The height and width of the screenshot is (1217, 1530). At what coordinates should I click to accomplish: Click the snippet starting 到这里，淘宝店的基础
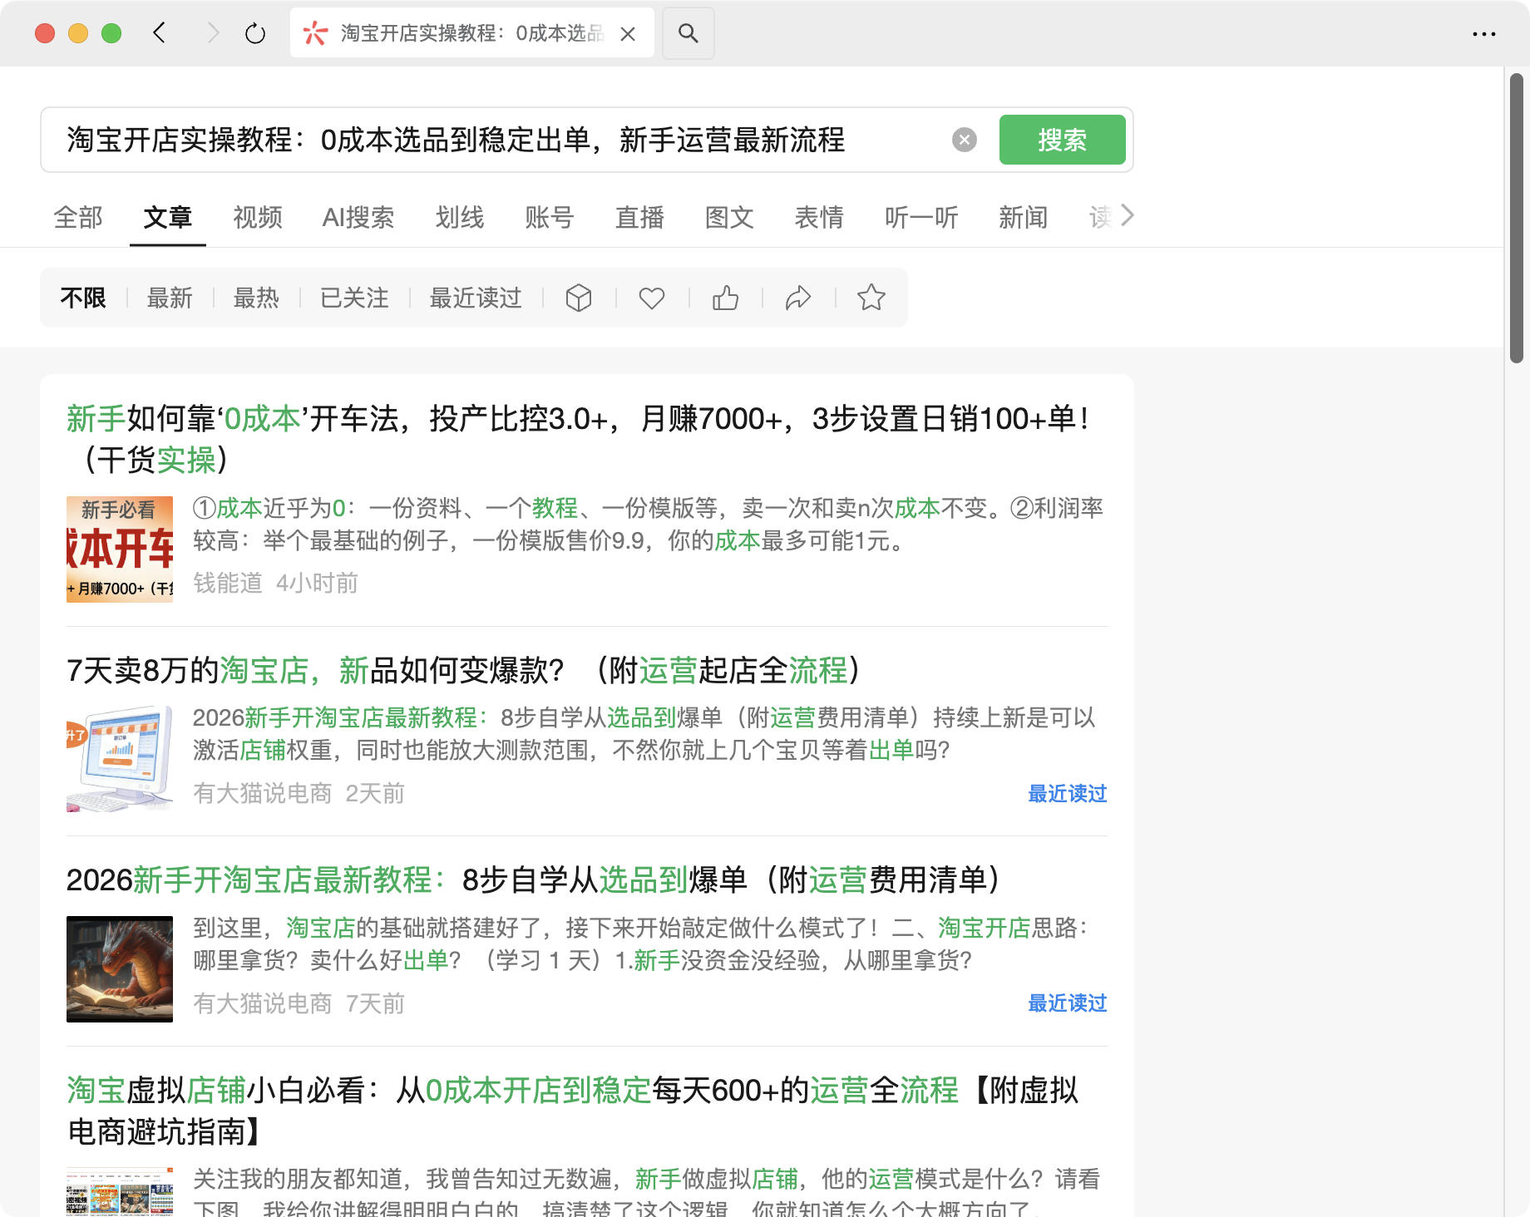coord(642,944)
